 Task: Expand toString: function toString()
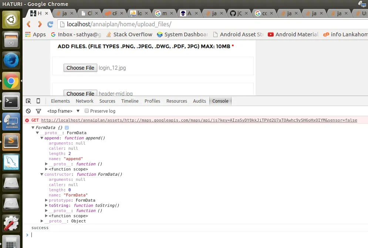46,205
